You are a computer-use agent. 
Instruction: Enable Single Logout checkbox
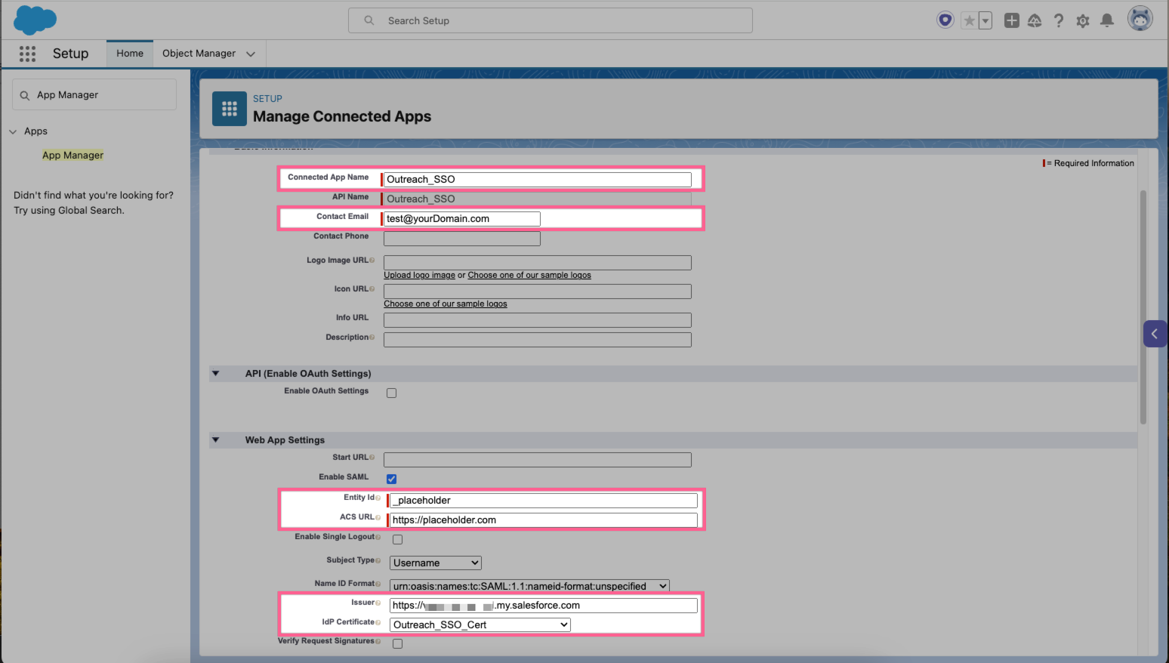(397, 538)
